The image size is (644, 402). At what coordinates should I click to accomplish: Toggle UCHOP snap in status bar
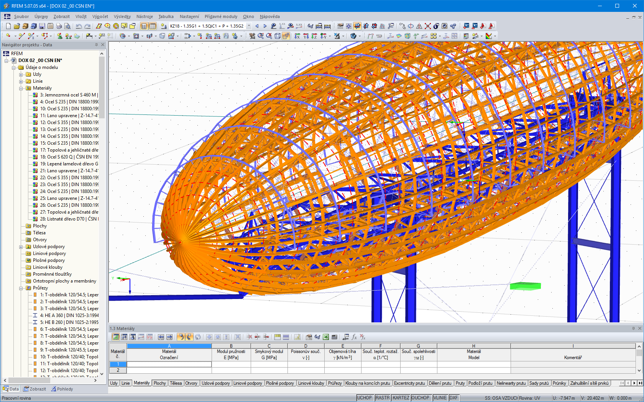(x=364, y=398)
